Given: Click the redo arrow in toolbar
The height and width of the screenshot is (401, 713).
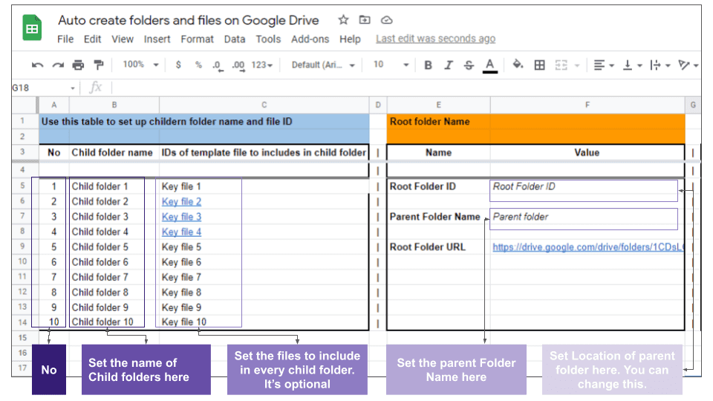Looking at the screenshot, I should tap(58, 65).
